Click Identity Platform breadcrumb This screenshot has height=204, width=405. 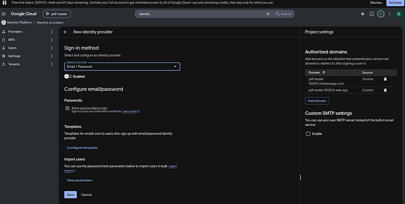[19, 22]
